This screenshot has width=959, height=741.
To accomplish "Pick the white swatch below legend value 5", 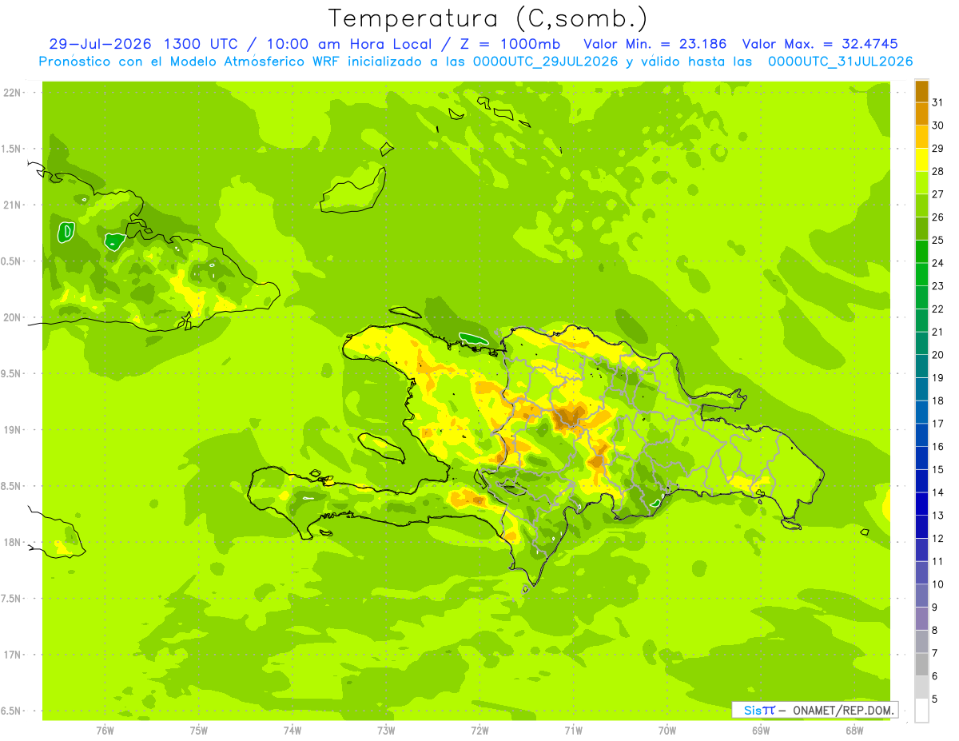I will [921, 710].
